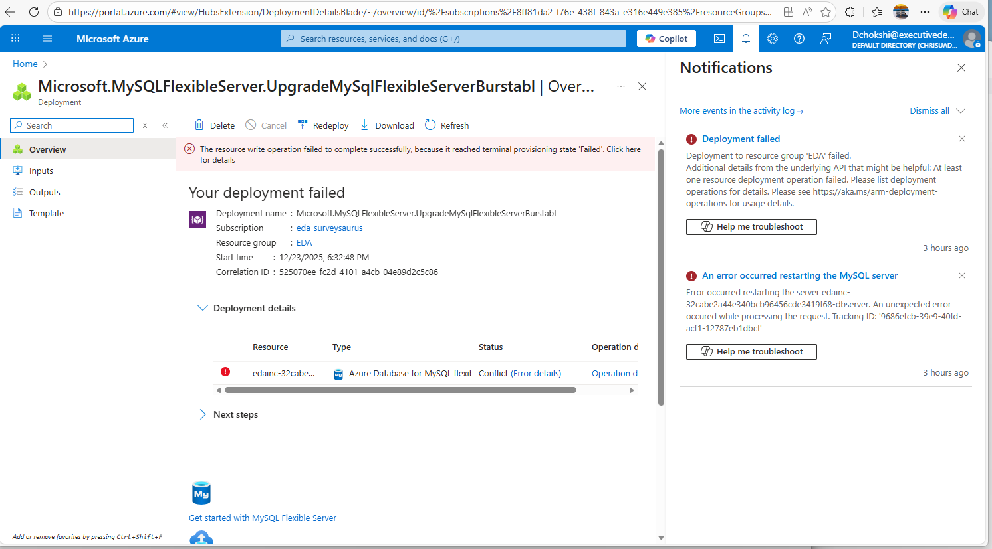Screen dimensions: 992x549
Task: Click the Delete toolbar command
Action: click(214, 125)
